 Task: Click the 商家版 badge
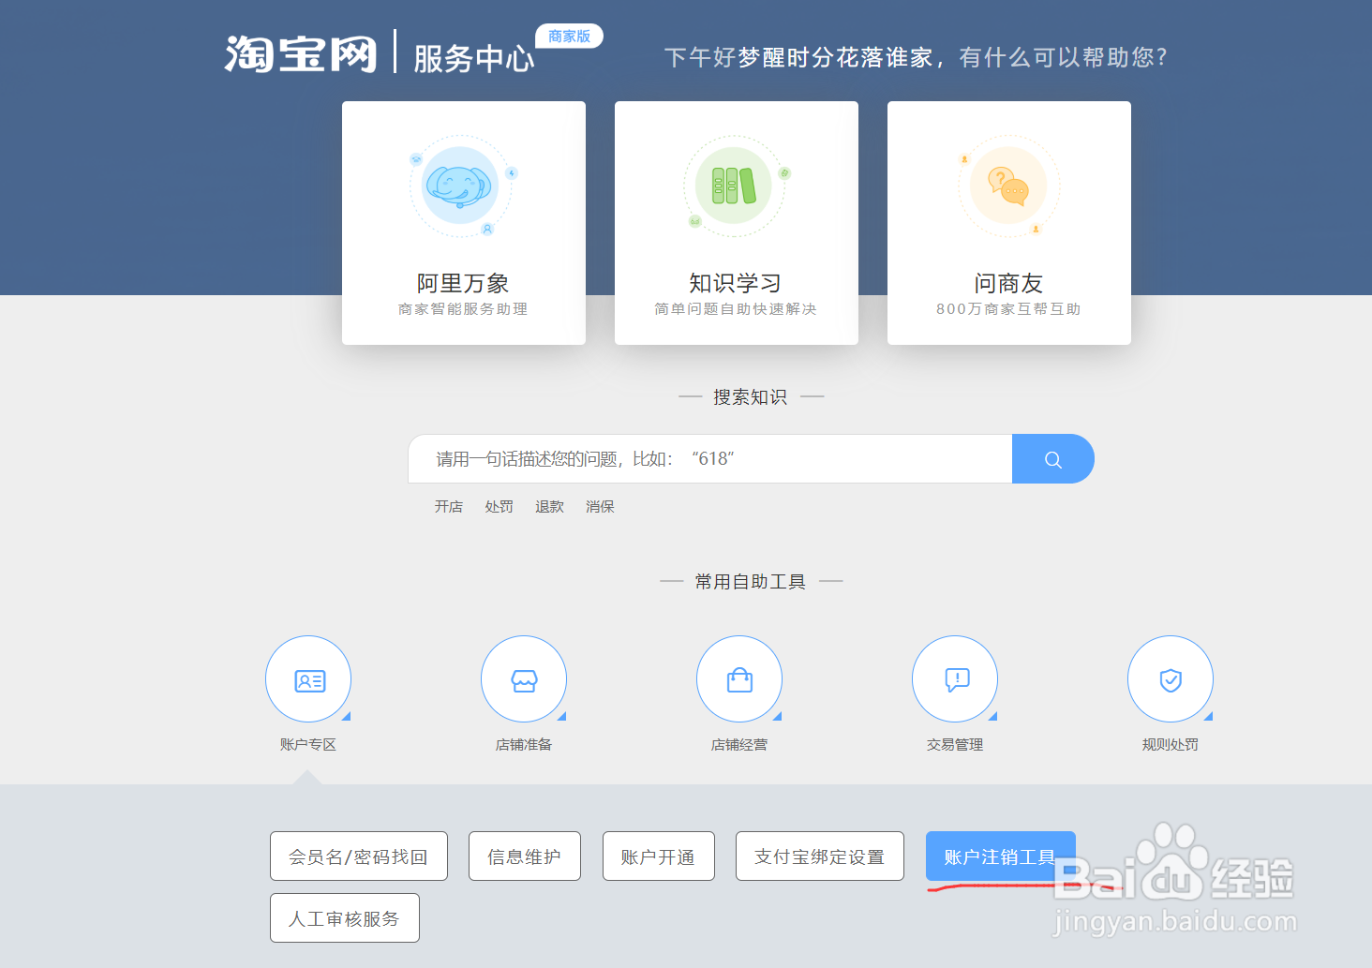tap(569, 37)
